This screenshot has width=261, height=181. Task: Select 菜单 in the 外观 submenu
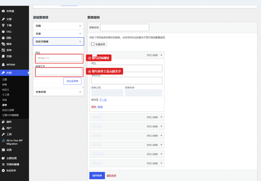click(x=5, y=105)
